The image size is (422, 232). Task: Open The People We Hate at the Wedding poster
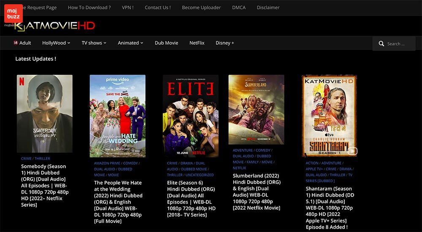pos(118,116)
